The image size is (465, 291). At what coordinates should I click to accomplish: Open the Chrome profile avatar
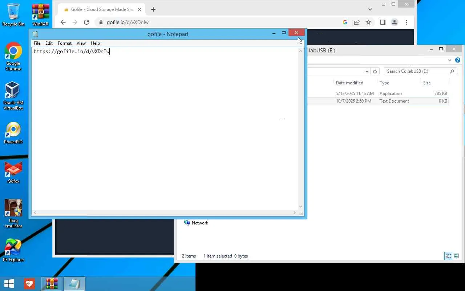pyautogui.click(x=395, y=22)
